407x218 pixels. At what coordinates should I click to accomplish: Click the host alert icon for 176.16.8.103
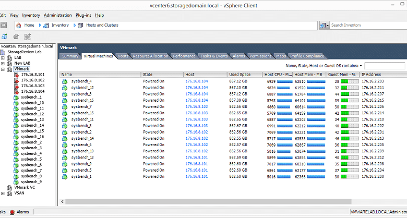pos(17,86)
